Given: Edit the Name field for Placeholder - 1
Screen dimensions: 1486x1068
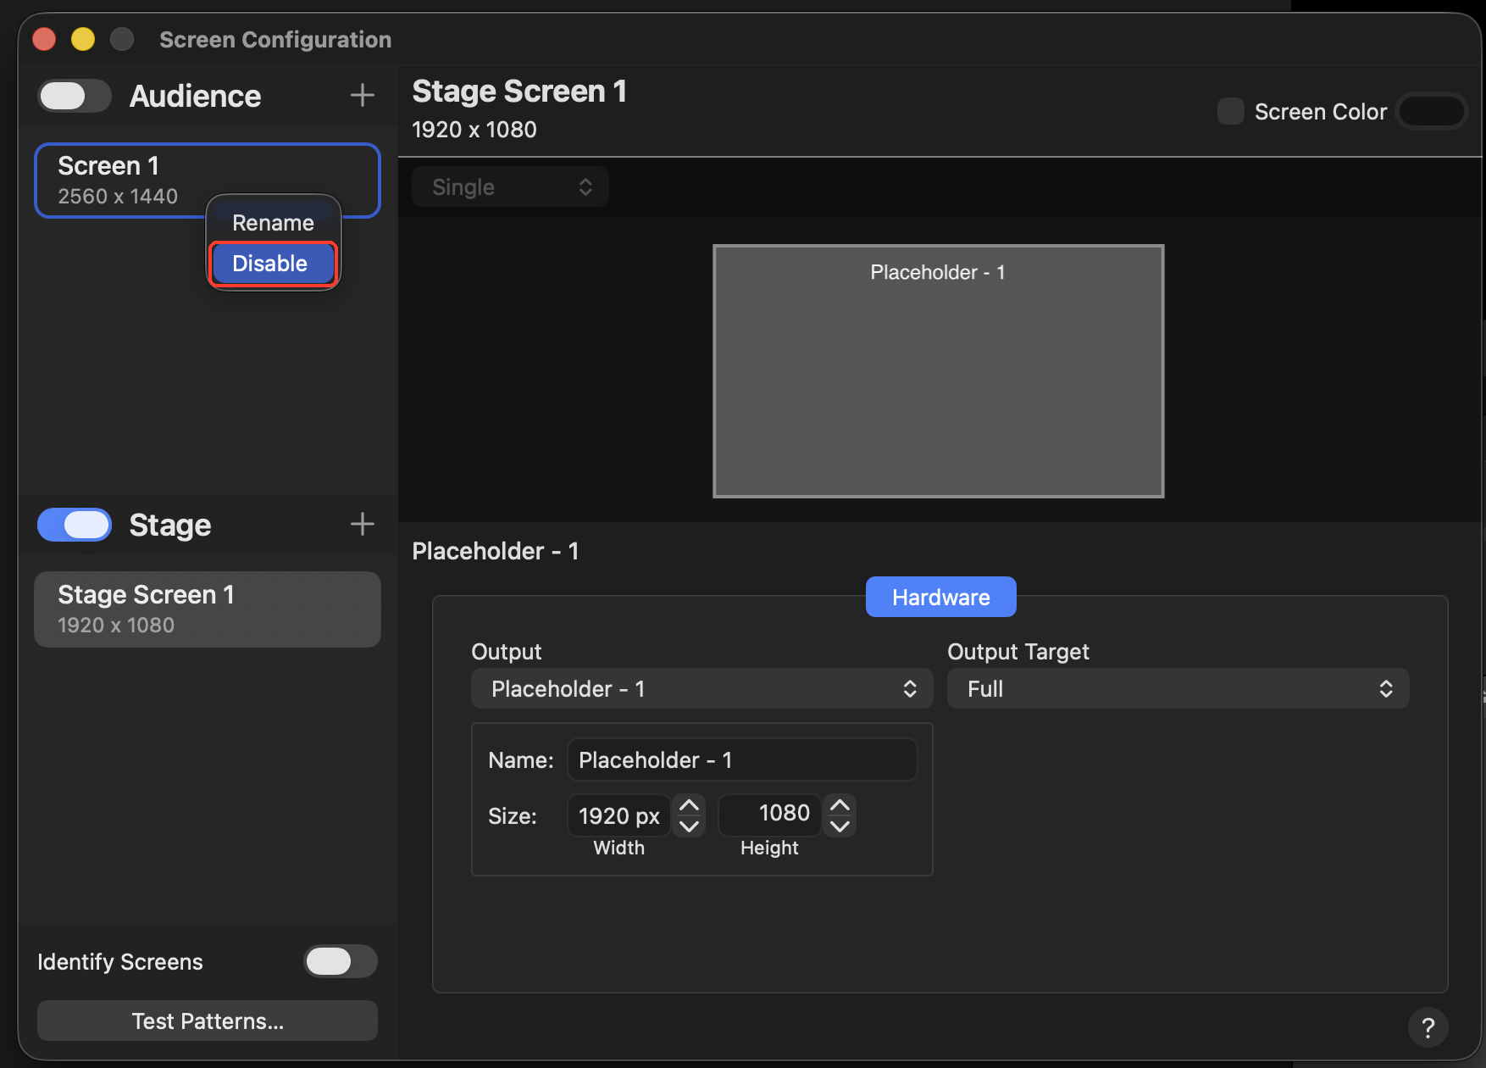Looking at the screenshot, I should tap(741, 759).
